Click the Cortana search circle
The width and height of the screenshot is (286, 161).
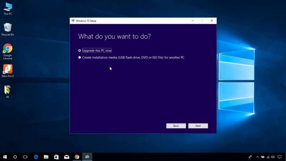tap(15, 157)
